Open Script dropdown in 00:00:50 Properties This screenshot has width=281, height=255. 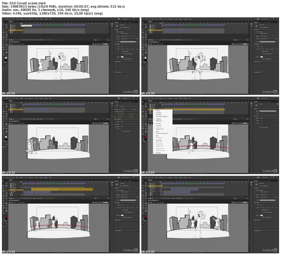pos(128,39)
